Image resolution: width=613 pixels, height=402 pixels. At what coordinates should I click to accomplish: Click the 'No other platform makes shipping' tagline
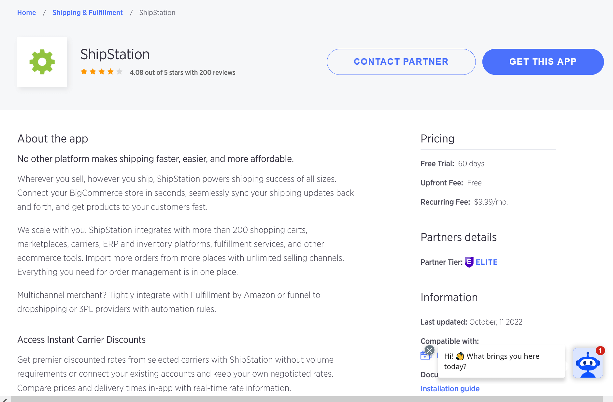click(x=155, y=159)
